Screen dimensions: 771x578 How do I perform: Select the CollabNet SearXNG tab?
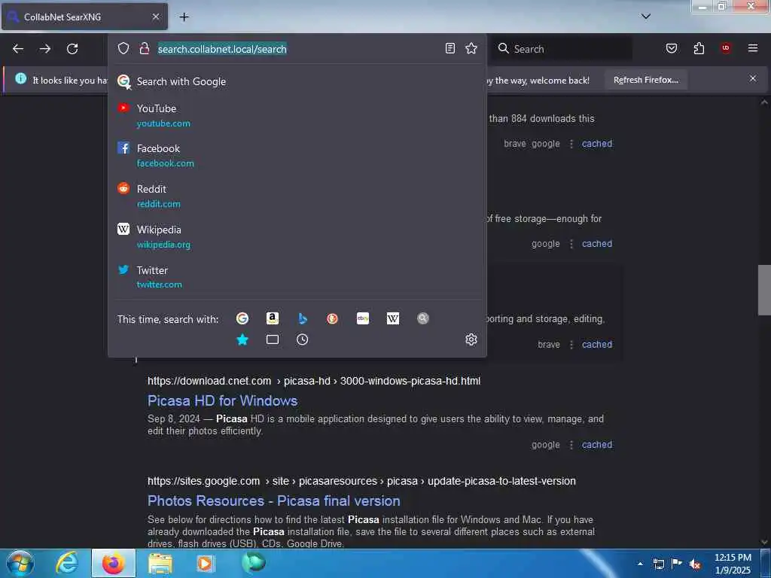[84, 17]
